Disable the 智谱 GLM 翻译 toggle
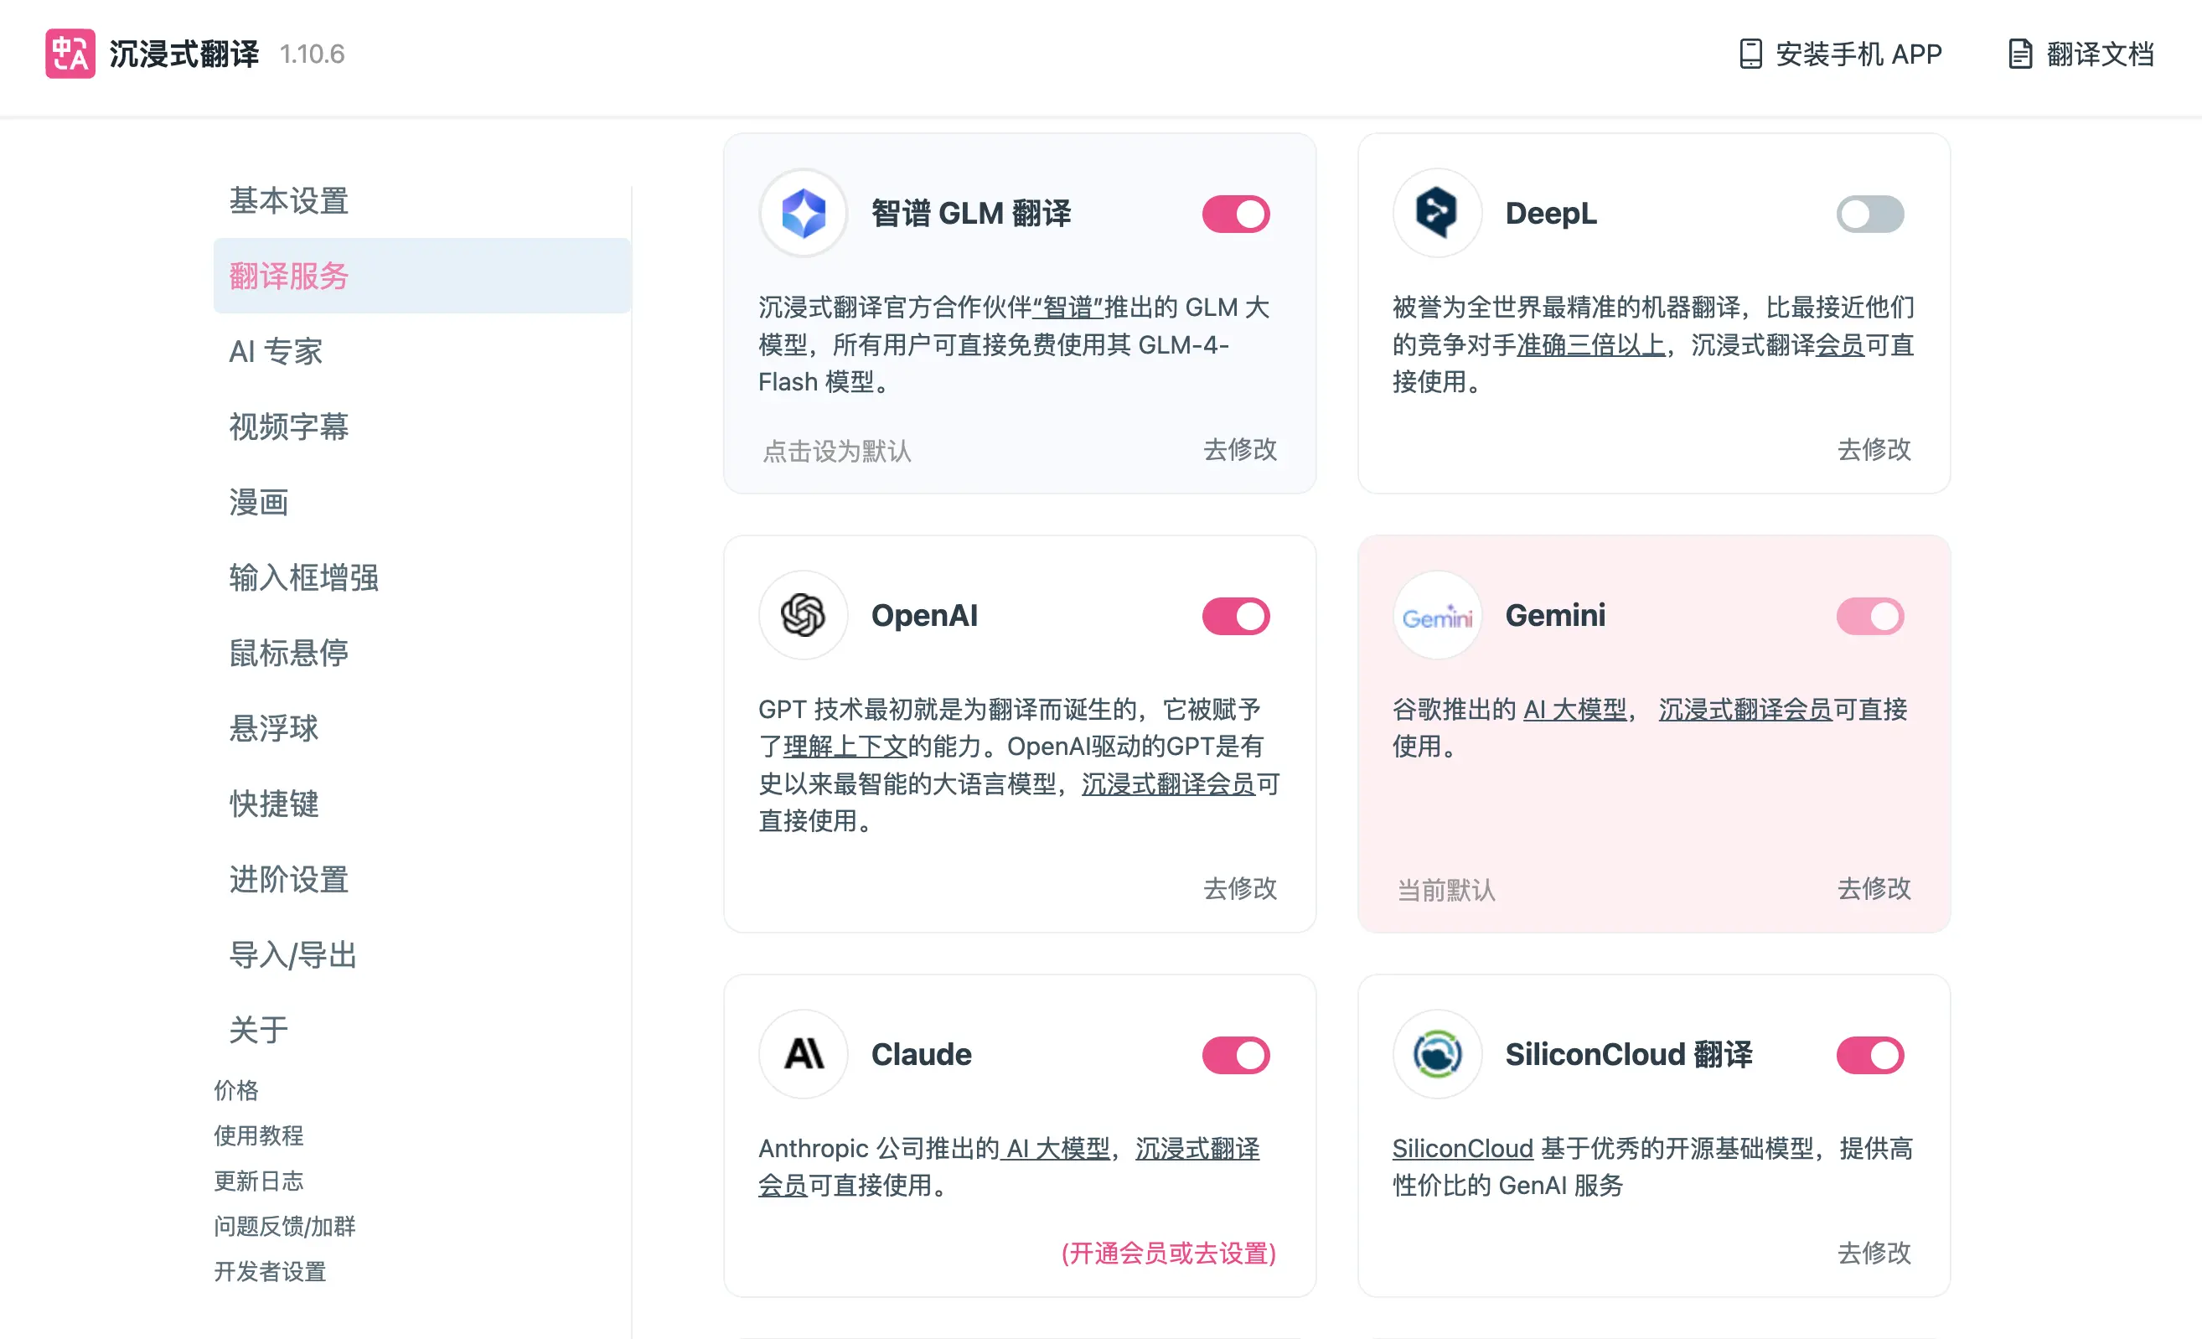Image resolution: width=2202 pixels, height=1339 pixels. 1236,215
